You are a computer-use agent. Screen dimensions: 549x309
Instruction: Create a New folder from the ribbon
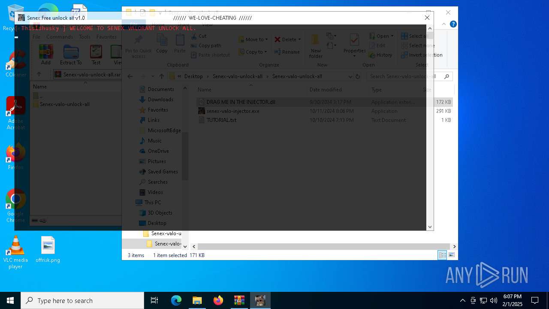[316, 46]
